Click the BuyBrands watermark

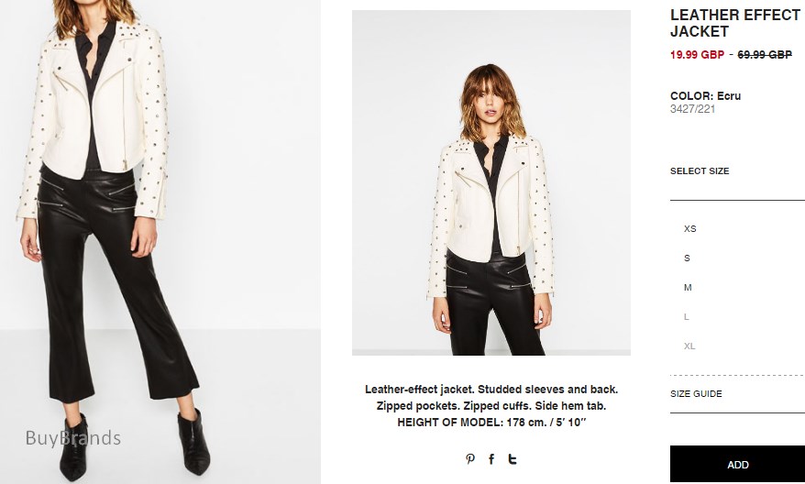[73, 438]
